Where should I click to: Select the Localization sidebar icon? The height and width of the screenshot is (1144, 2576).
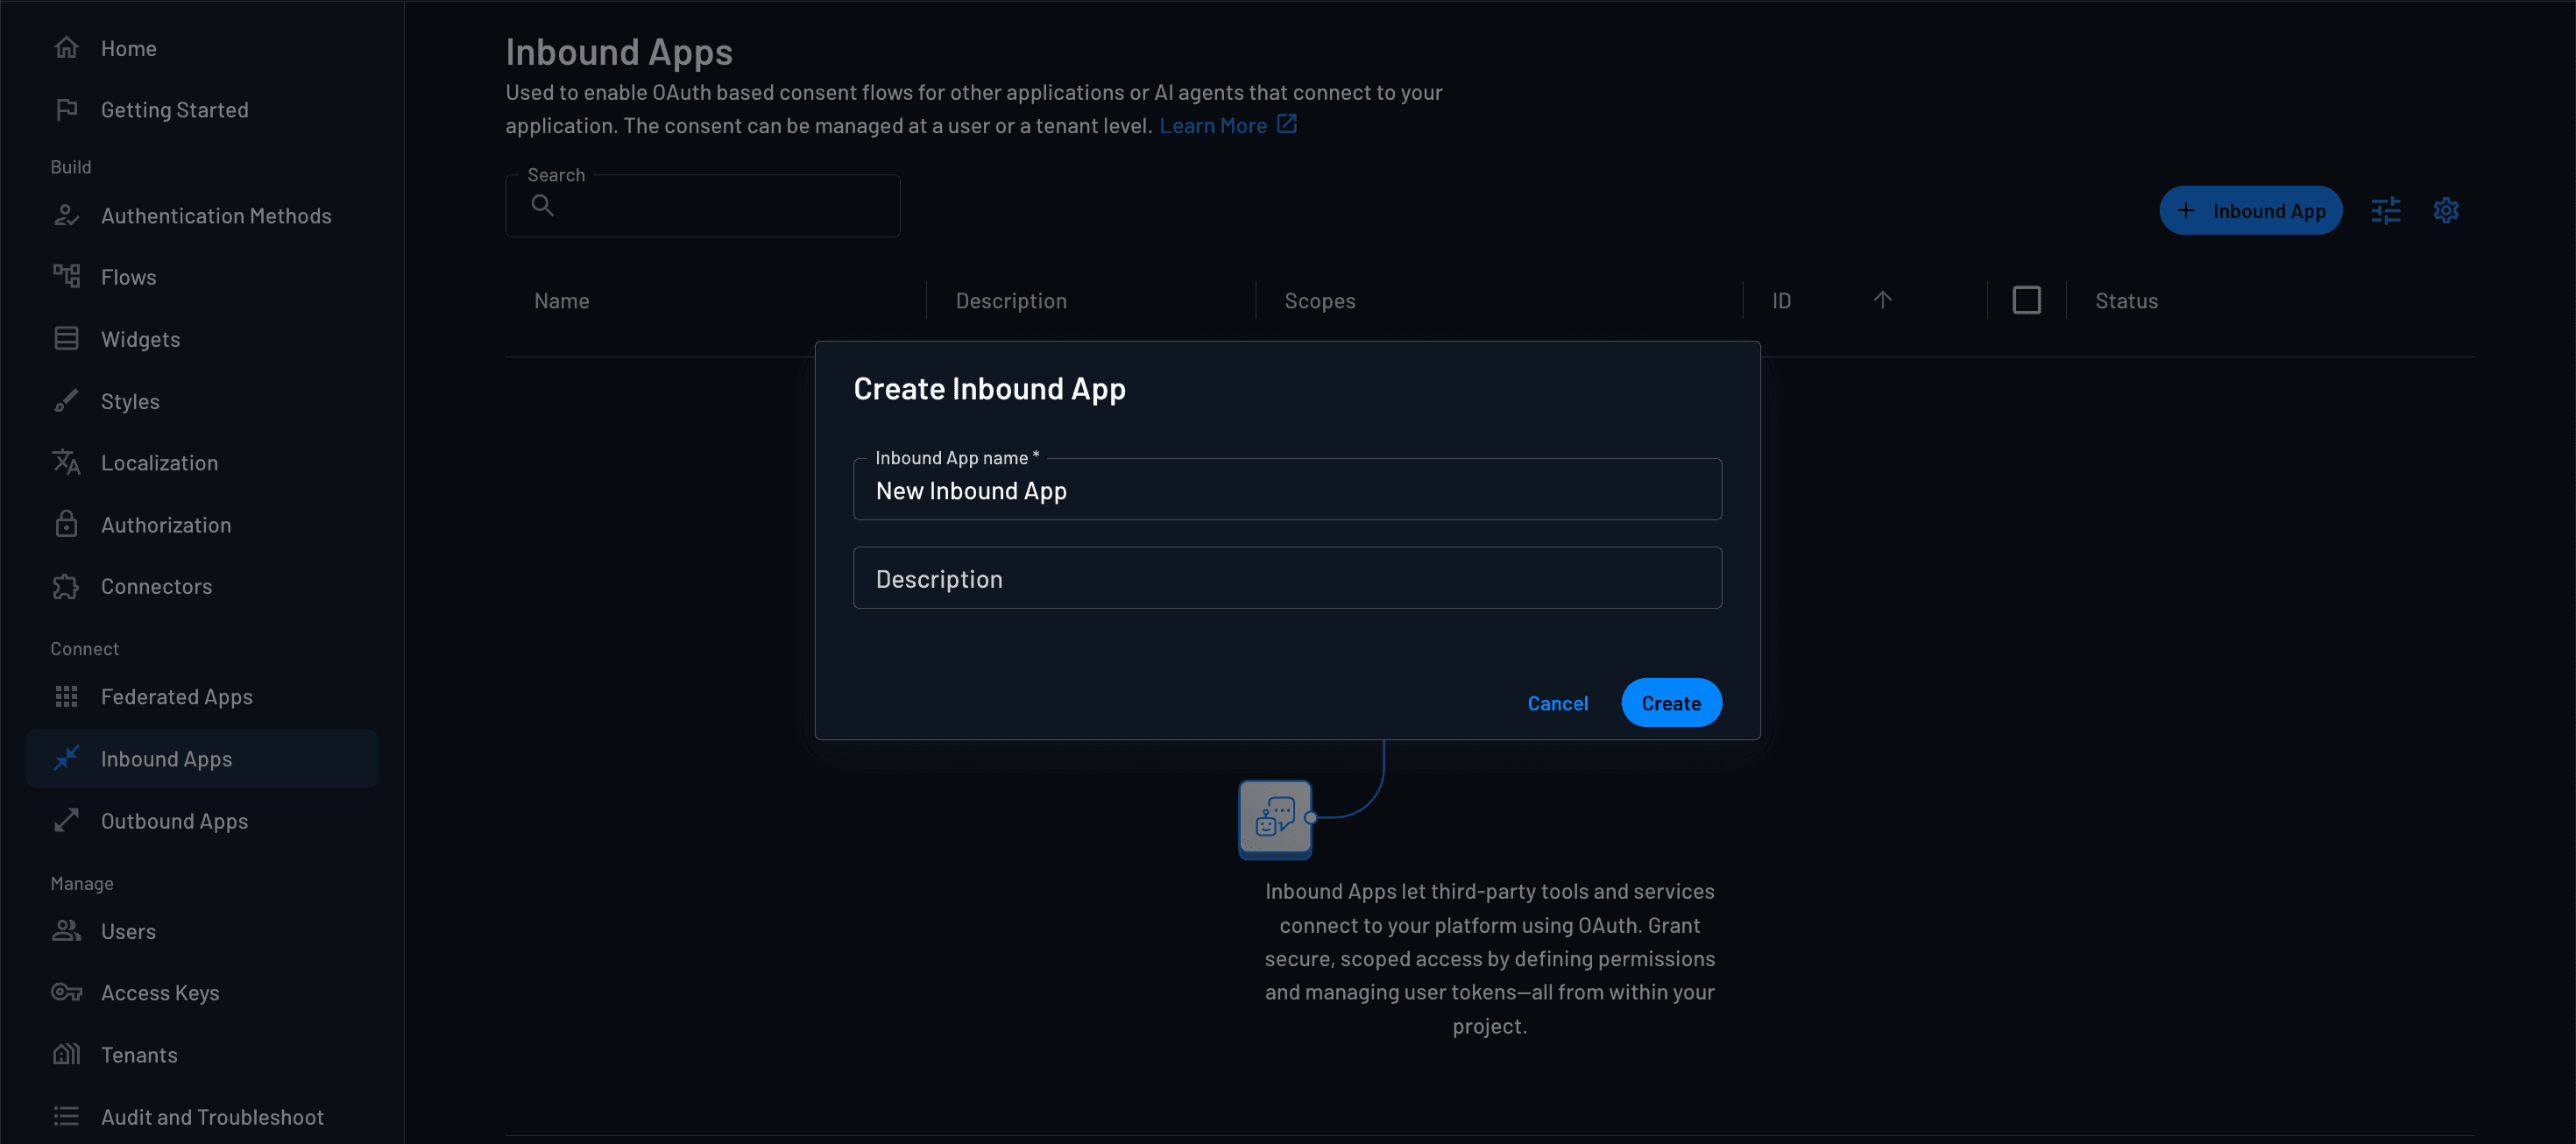coord(66,462)
